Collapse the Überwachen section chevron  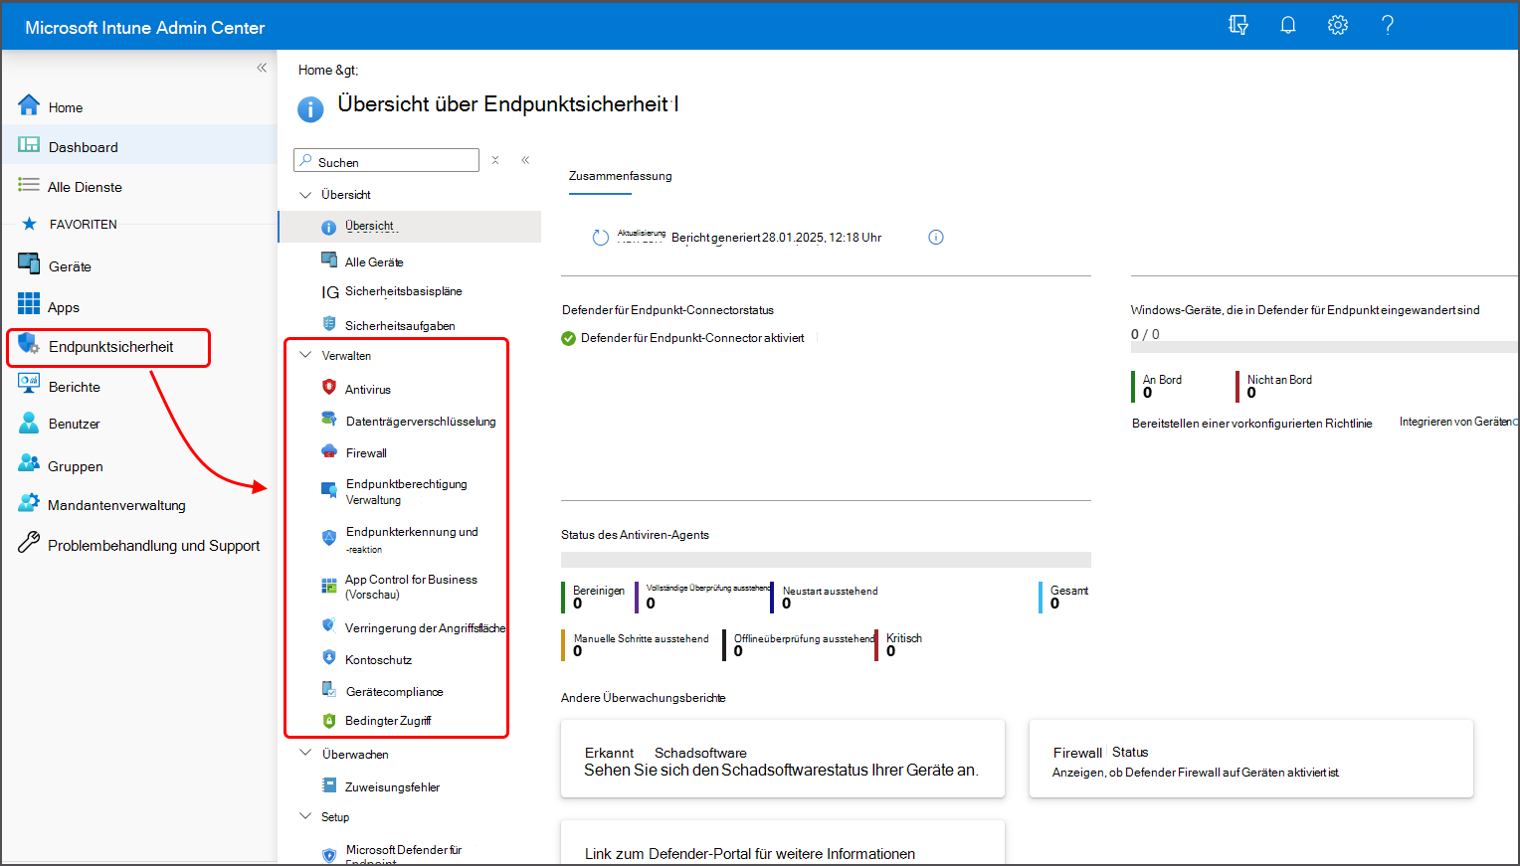pyautogui.click(x=305, y=754)
